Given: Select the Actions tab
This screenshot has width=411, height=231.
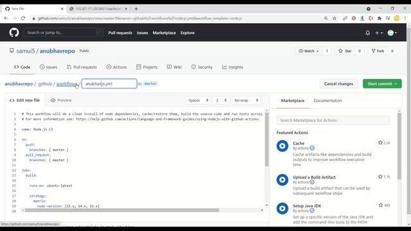Looking at the screenshot, I should (117, 67).
